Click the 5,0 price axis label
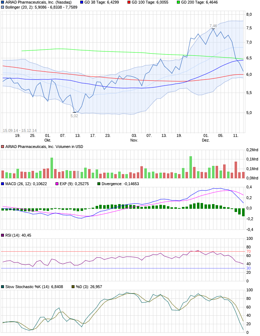Image resolution: width=260 pixels, height=336 pixels. coord(249,113)
